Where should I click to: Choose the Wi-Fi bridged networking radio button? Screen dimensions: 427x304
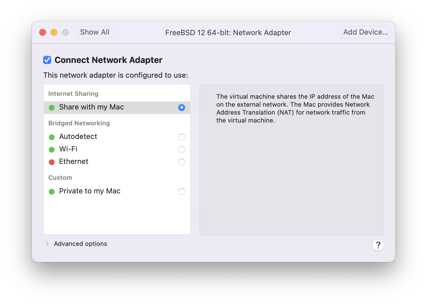tap(181, 149)
